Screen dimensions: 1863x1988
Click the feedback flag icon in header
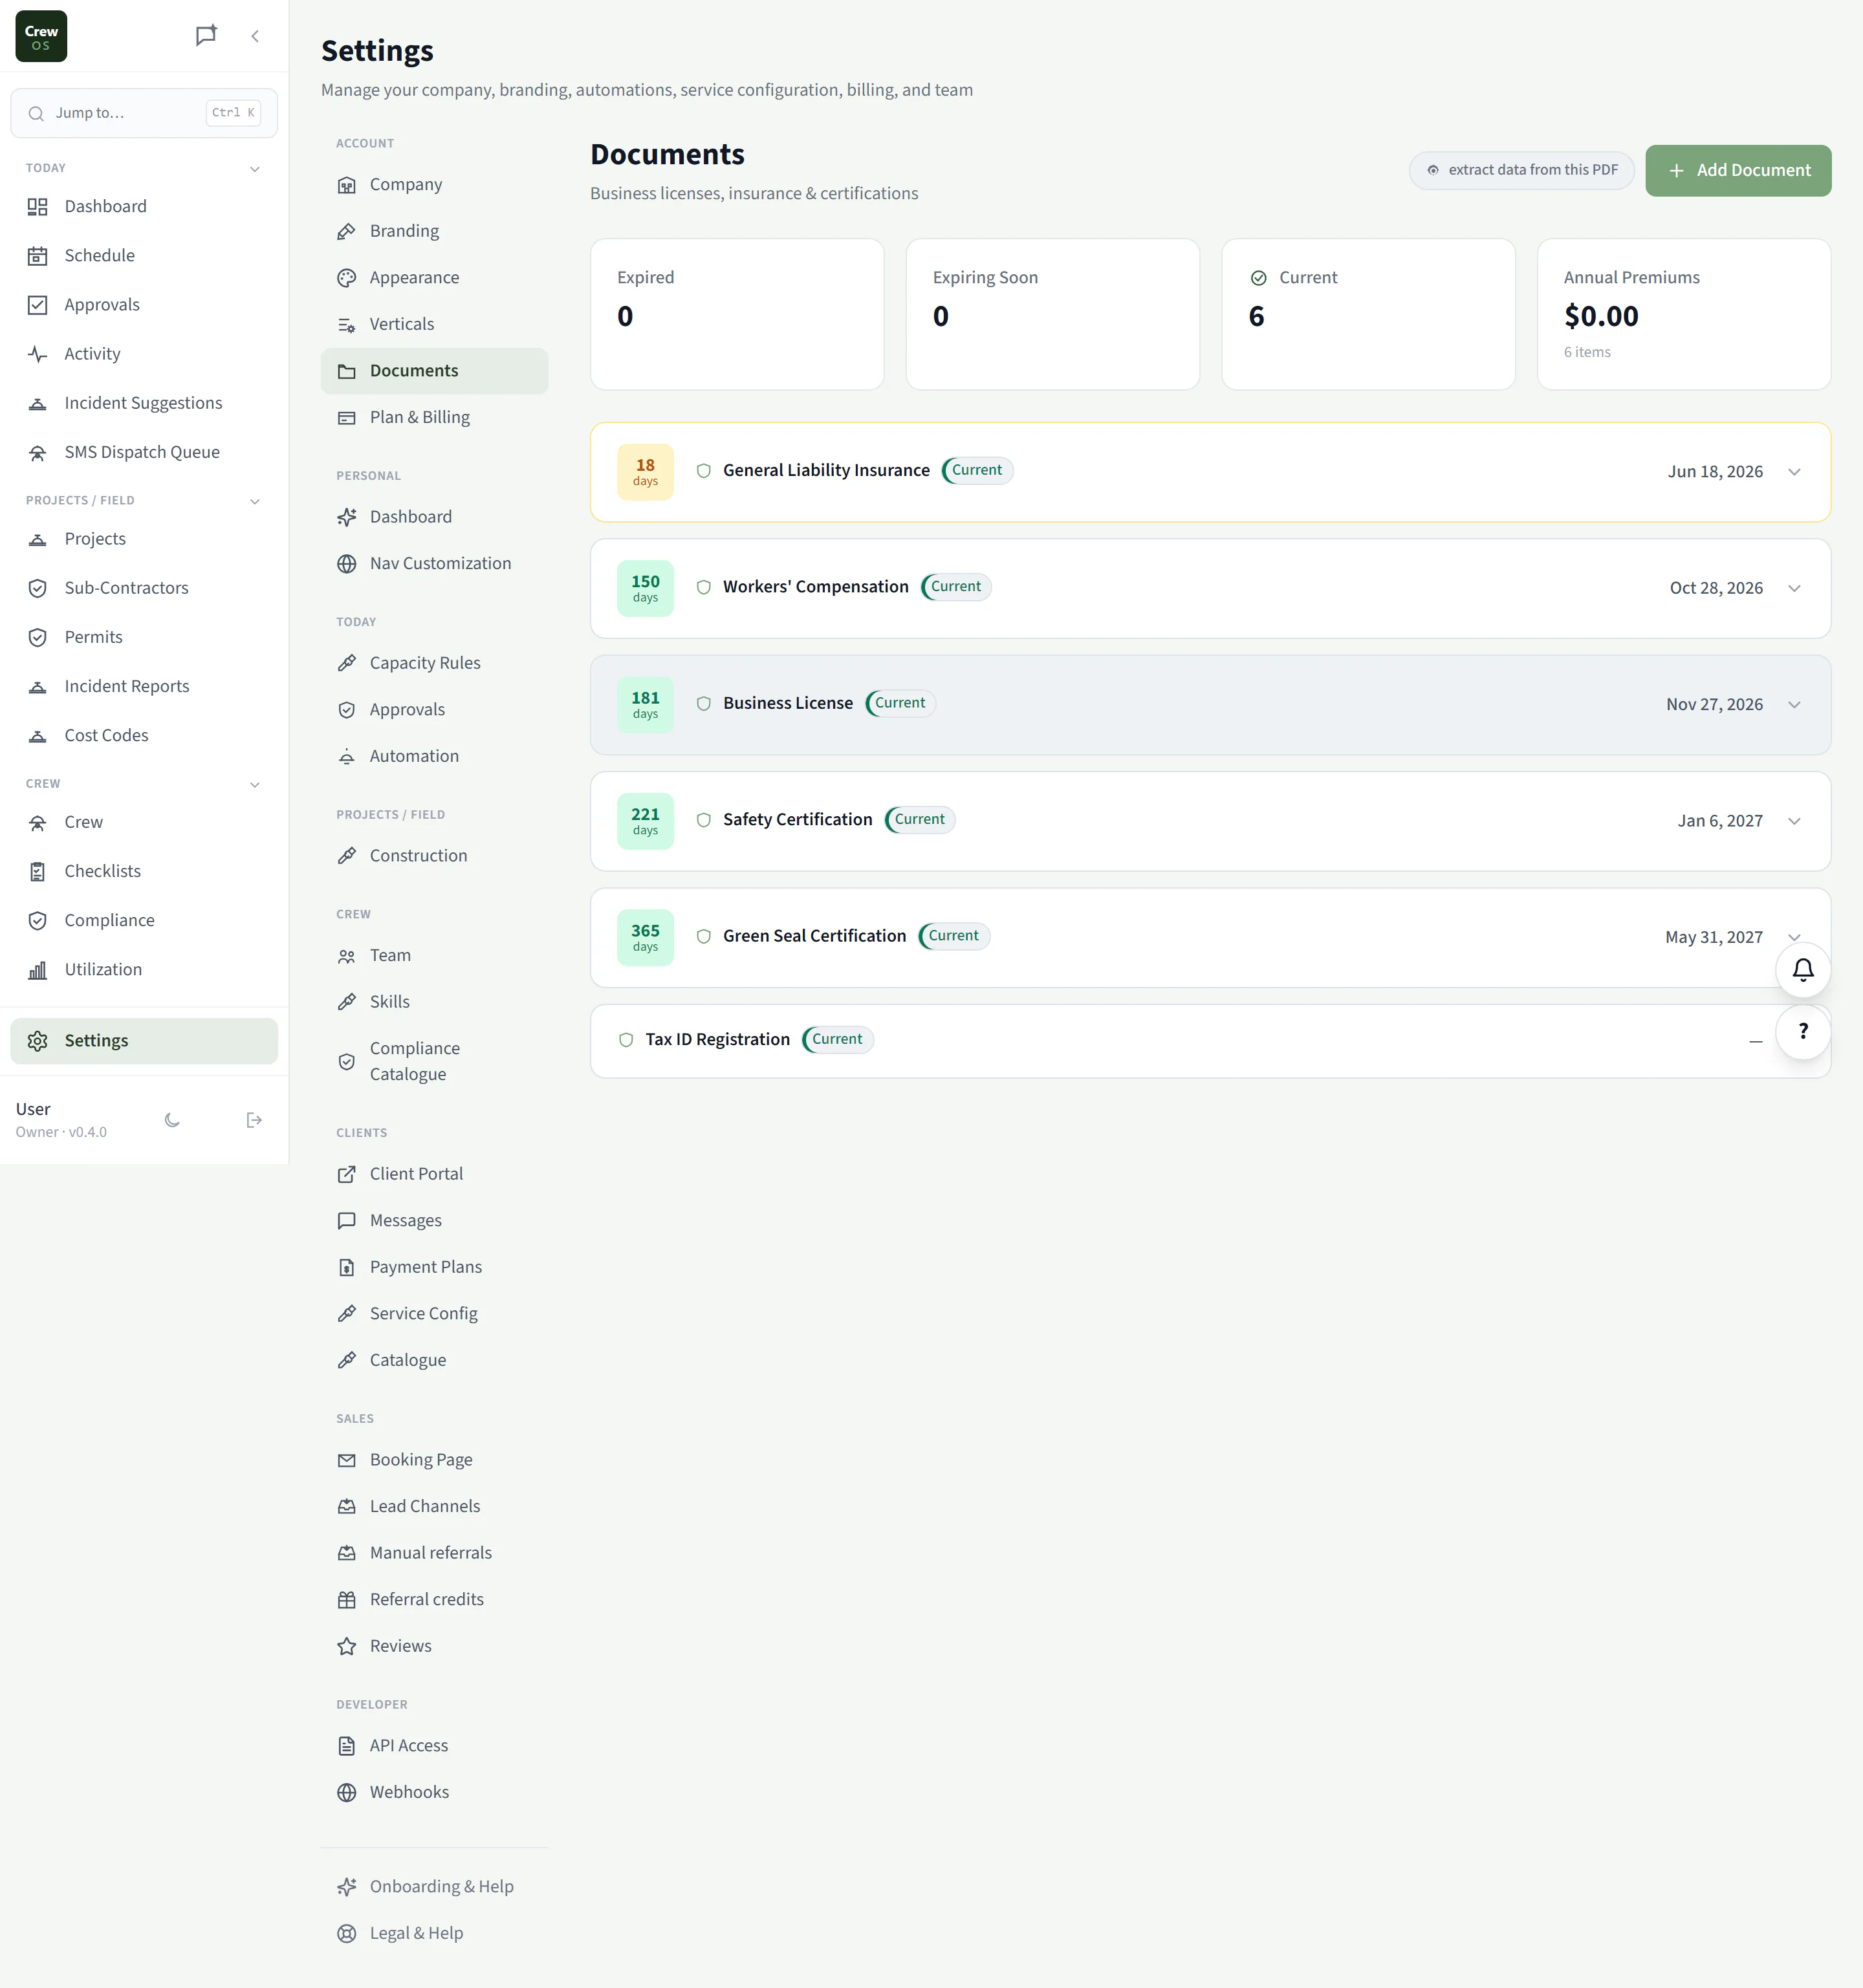206,36
